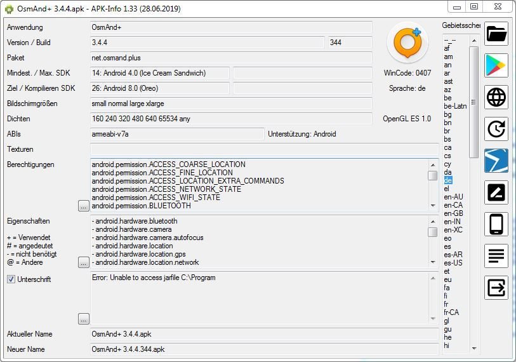Click the globe web search icon
This screenshot has height=362, width=516.
point(496,97)
